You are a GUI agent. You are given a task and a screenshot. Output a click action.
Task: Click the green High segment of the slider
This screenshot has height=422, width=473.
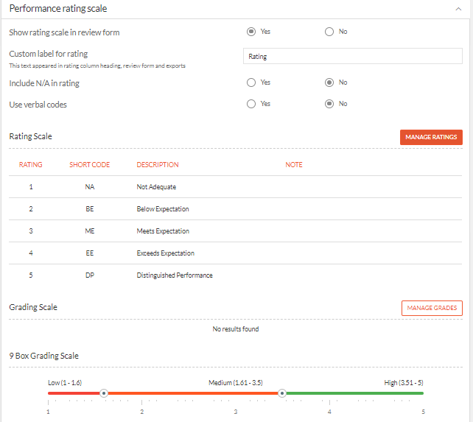(x=355, y=393)
